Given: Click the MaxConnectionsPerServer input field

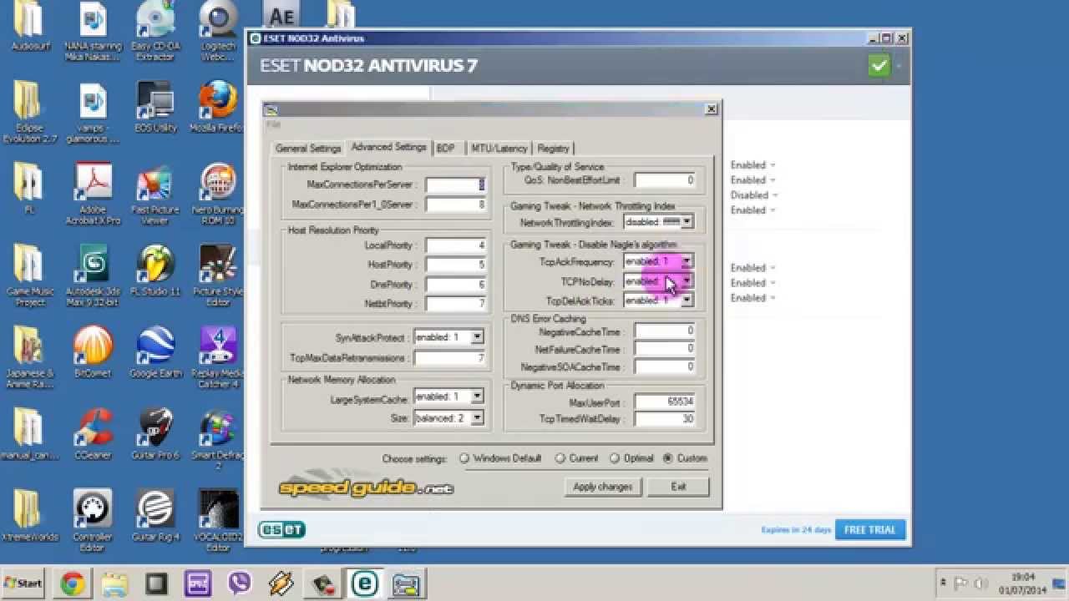Looking at the screenshot, I should point(455,184).
